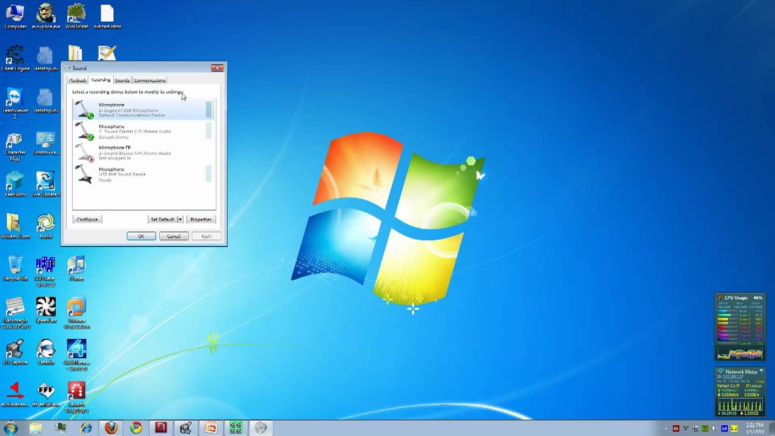Click the taskbar clock showing 2:21 PM
The width and height of the screenshot is (775, 436).
click(754, 428)
